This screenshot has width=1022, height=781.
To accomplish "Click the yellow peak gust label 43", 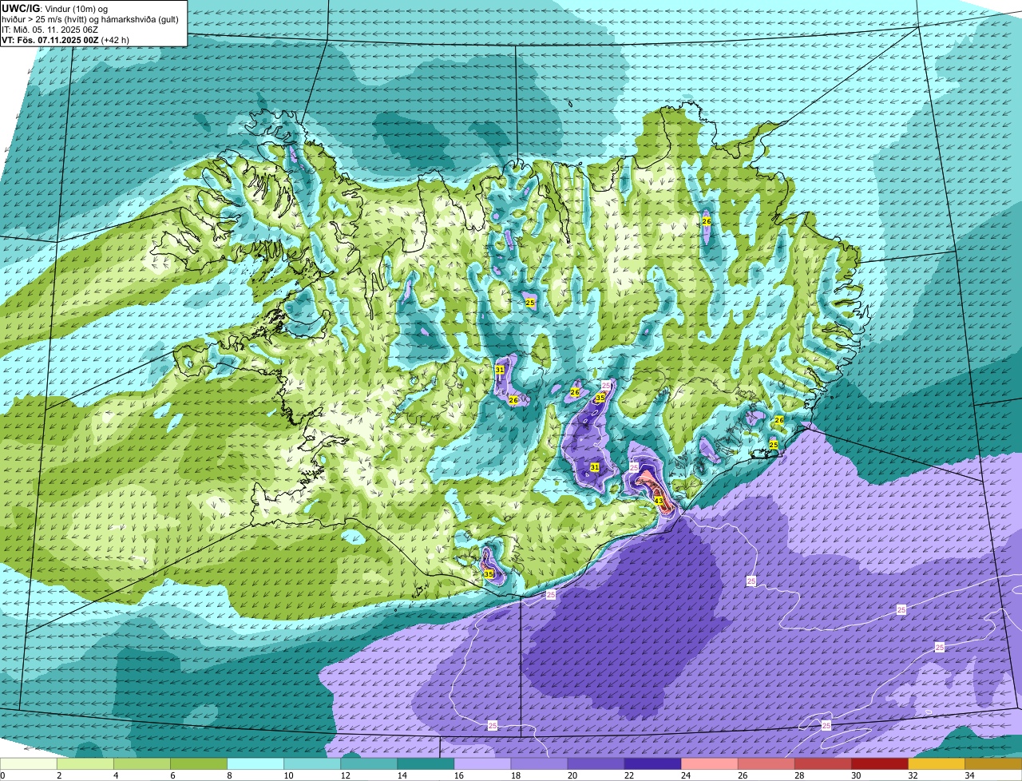I will coord(659,501).
